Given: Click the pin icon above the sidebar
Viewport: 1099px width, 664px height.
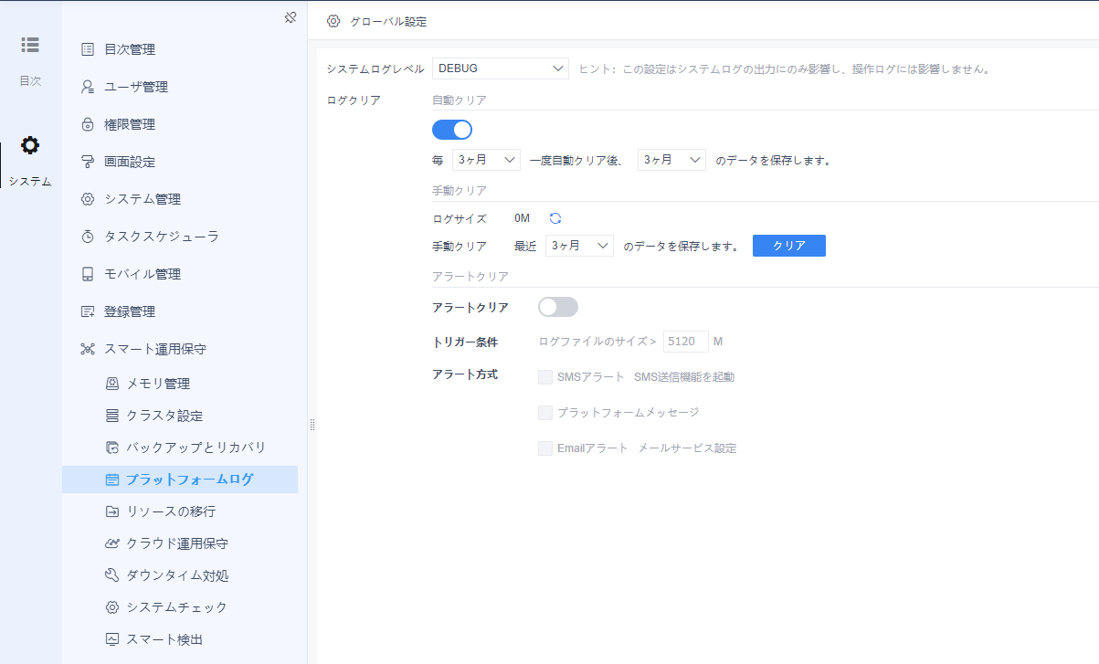Looking at the screenshot, I should [290, 16].
